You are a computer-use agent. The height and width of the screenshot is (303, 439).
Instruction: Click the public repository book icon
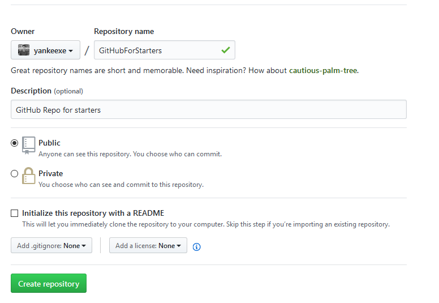point(29,145)
